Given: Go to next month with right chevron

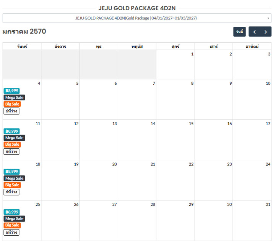Looking at the screenshot, I should coord(266,32).
